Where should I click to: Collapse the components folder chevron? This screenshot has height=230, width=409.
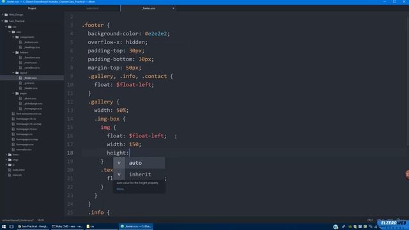[13, 37]
